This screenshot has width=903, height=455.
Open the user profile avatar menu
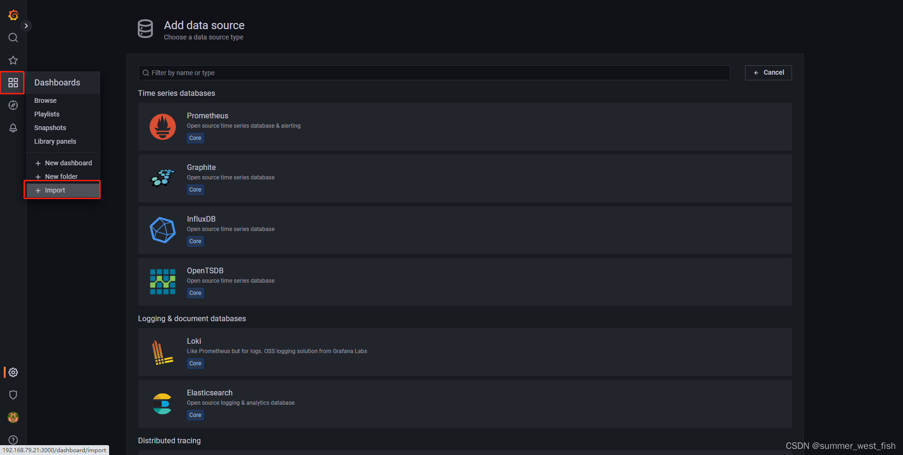click(x=13, y=417)
